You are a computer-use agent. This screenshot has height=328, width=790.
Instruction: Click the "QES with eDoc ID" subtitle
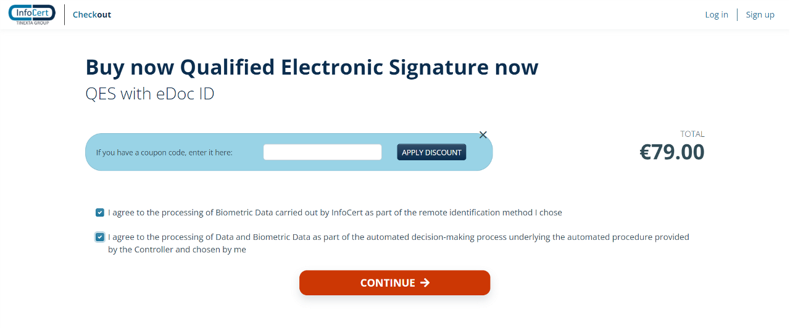tap(149, 94)
